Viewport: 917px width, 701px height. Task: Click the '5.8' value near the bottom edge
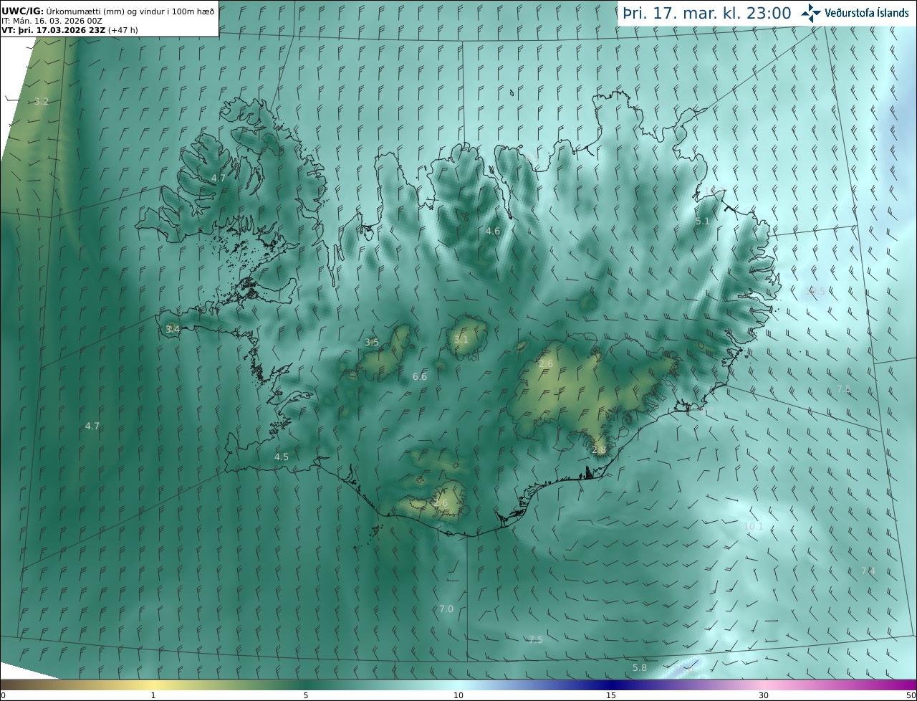640,667
